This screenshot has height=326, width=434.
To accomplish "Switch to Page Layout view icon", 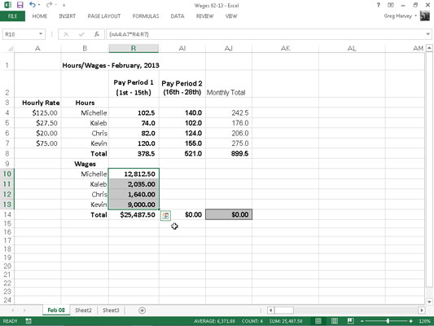I will coord(335,321).
